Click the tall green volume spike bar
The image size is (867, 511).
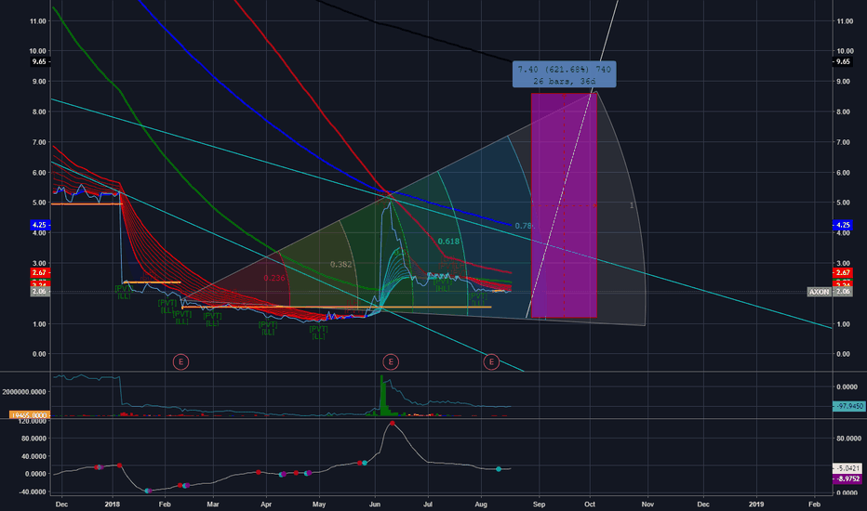click(x=381, y=395)
